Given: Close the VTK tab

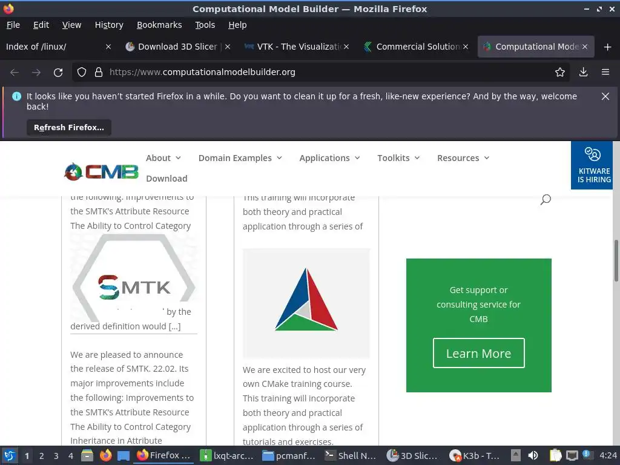Looking at the screenshot, I should pos(346,47).
